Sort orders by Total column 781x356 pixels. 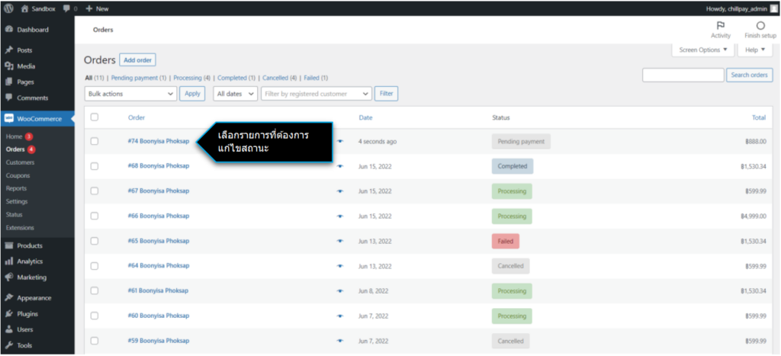coord(759,117)
